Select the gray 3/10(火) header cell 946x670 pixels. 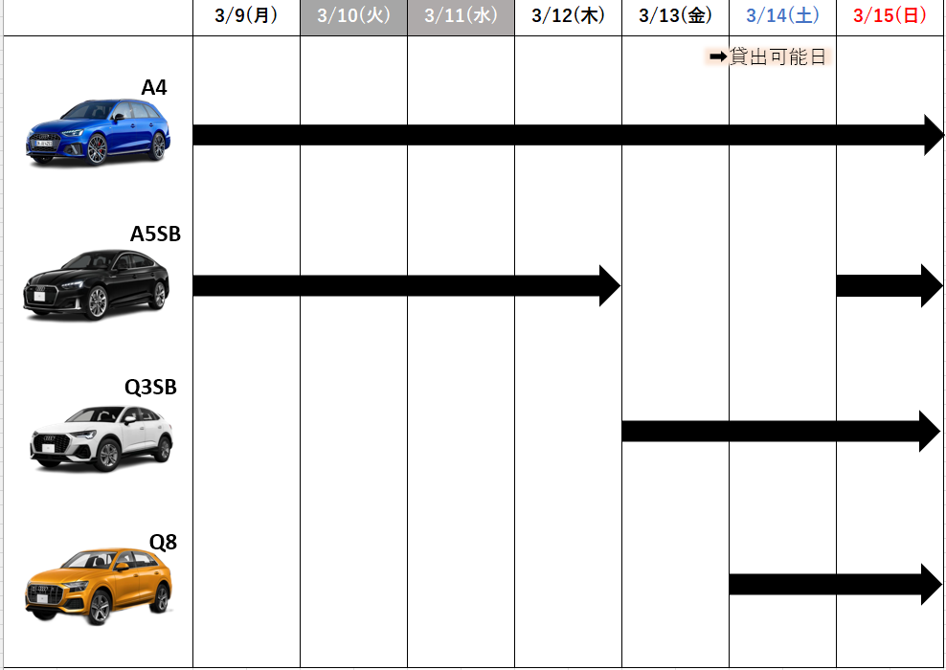coord(353,16)
